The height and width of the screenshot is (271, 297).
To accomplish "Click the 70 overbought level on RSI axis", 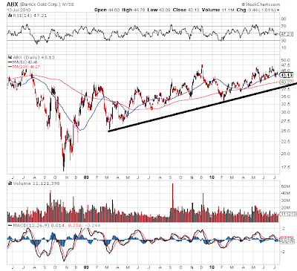I will (284, 26).
